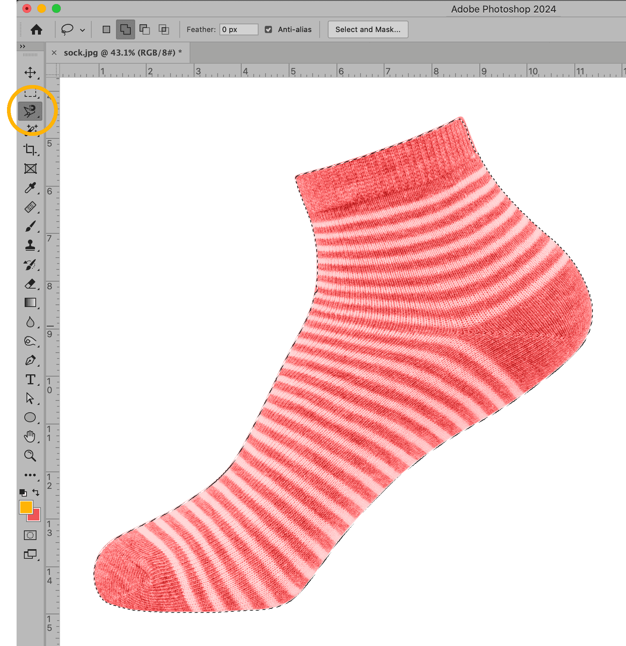Enable New selection mode
The image size is (626, 646).
click(106, 29)
